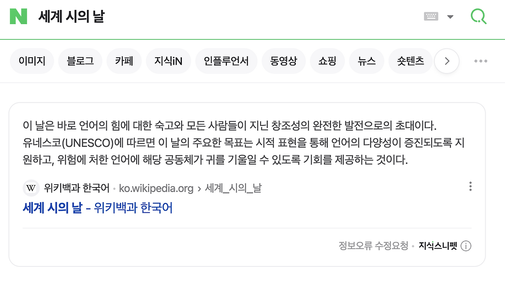Click the ko.wikipedia.org breadcrumb path

[x=156, y=188]
